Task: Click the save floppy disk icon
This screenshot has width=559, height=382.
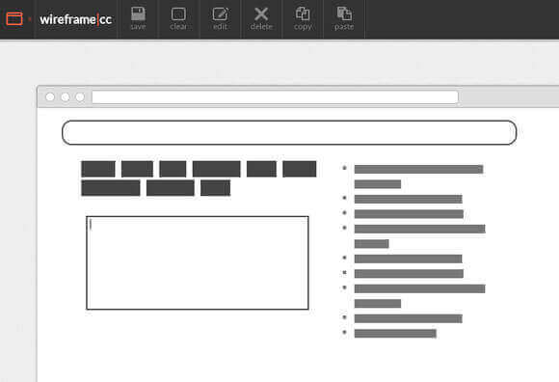Action: click(138, 18)
